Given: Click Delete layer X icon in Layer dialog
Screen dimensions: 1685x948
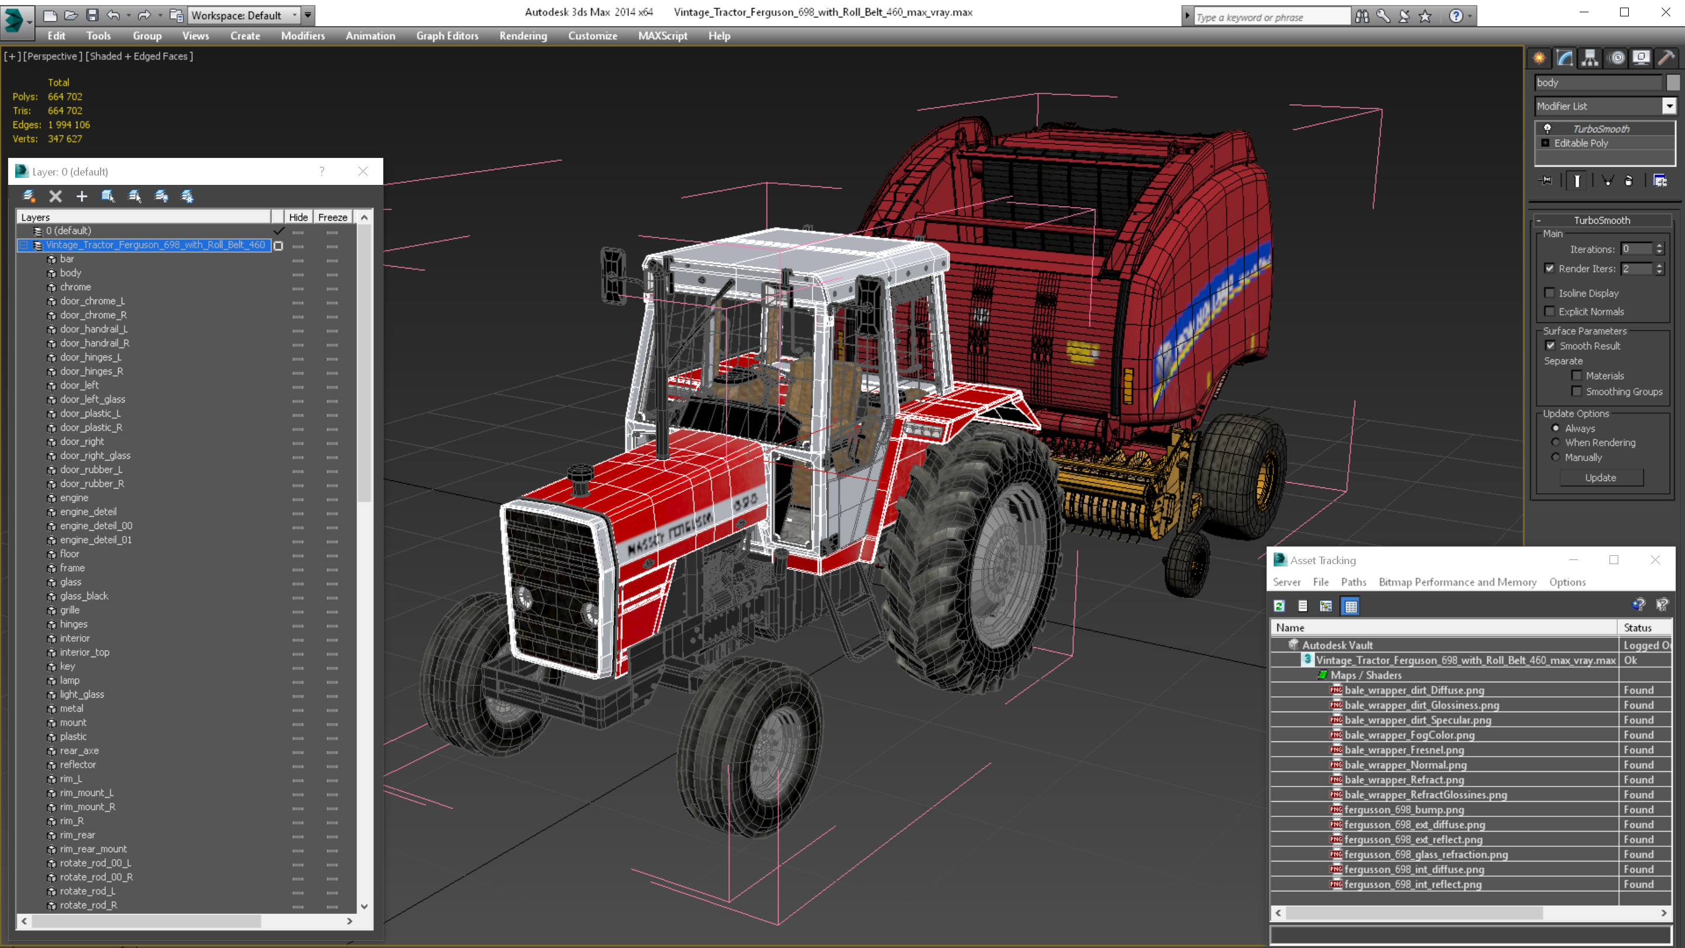Looking at the screenshot, I should 56,195.
